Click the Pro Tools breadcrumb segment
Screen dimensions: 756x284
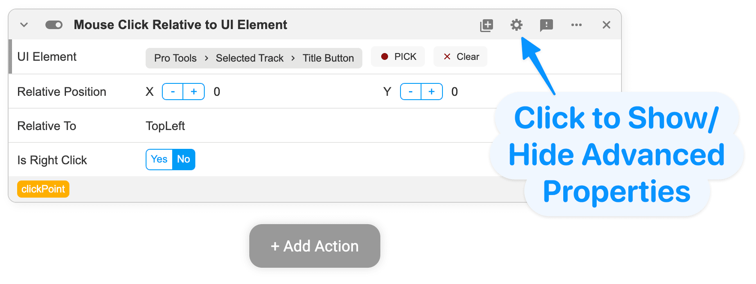176,58
